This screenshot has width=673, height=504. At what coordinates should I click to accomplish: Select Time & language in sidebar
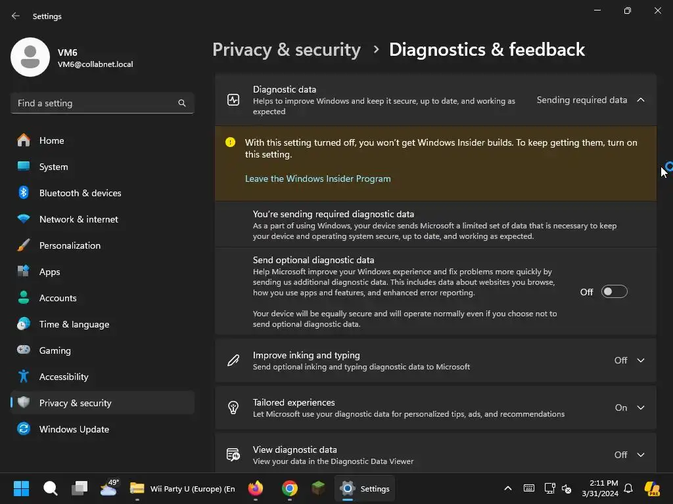pos(74,324)
